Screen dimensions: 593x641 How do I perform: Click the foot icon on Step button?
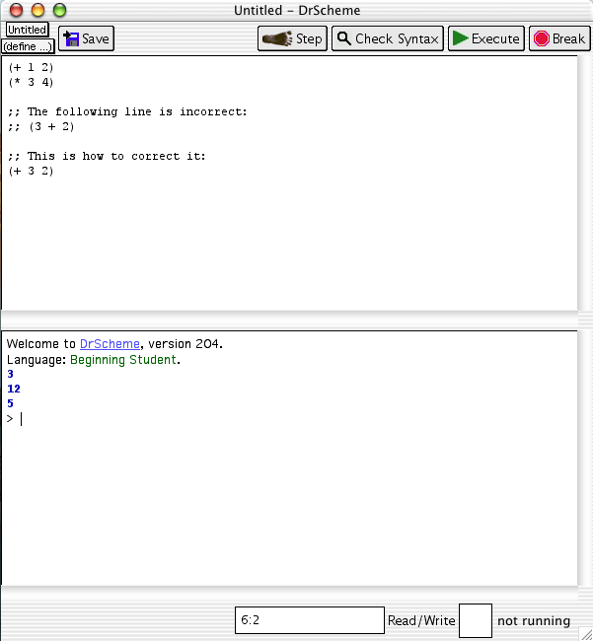coord(277,38)
